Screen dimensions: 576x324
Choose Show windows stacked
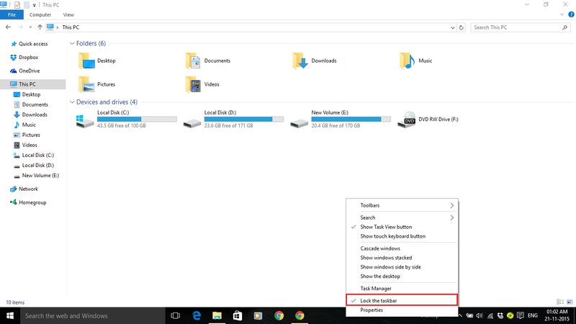click(x=402, y=258)
